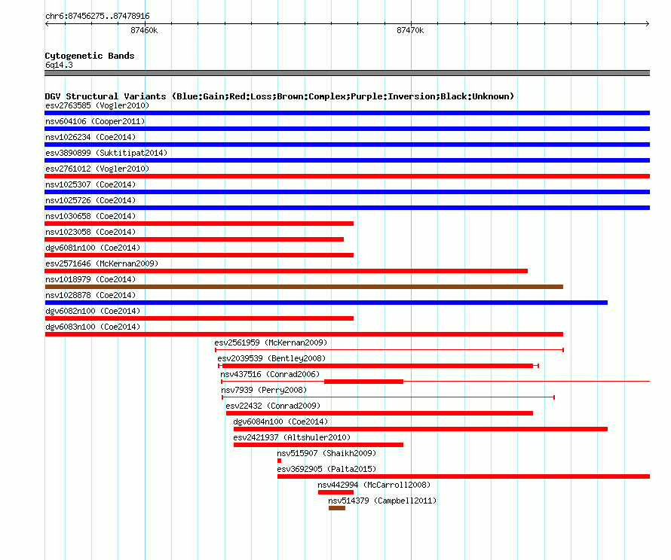Click the right arrow of the coordinate ruler
Viewport: 671px width, 560px height.
(648, 23)
